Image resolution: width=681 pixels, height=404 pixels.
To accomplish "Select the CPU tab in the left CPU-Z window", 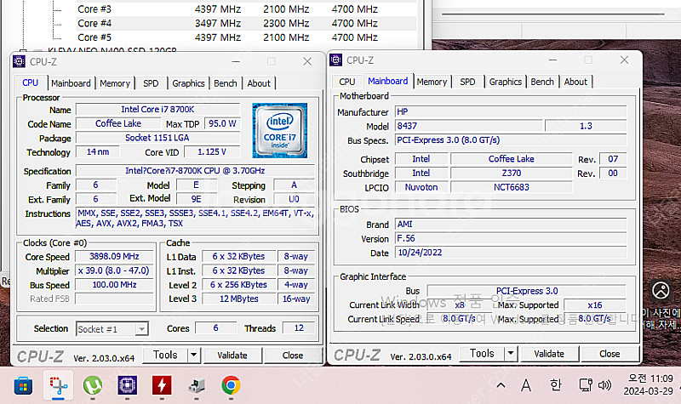I will [x=30, y=83].
